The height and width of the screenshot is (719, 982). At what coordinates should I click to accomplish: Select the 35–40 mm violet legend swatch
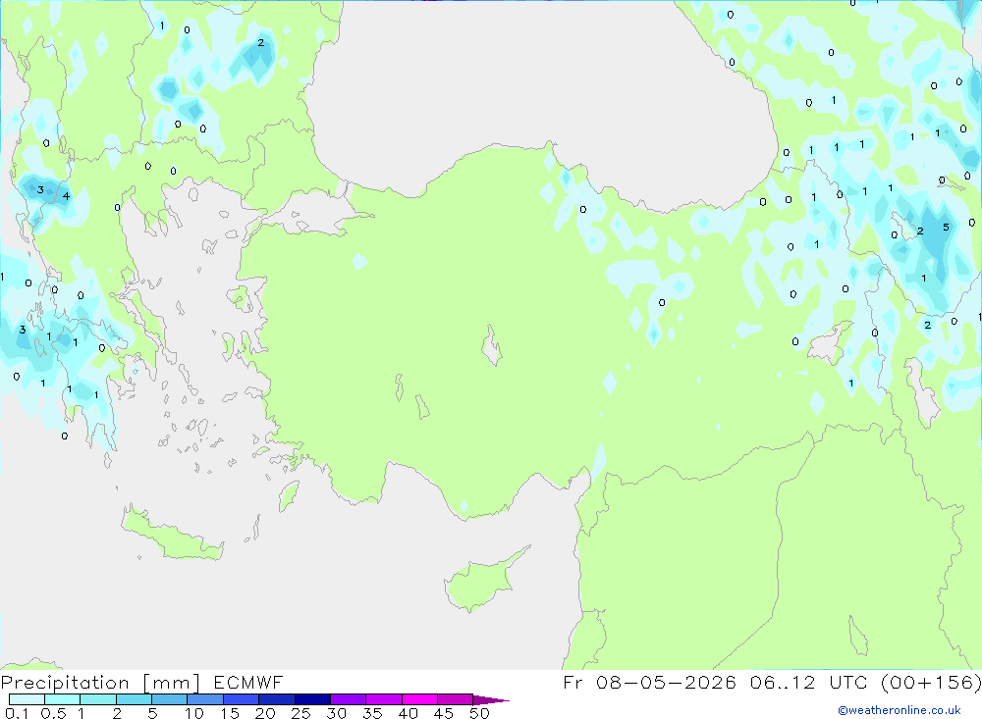coord(383,699)
